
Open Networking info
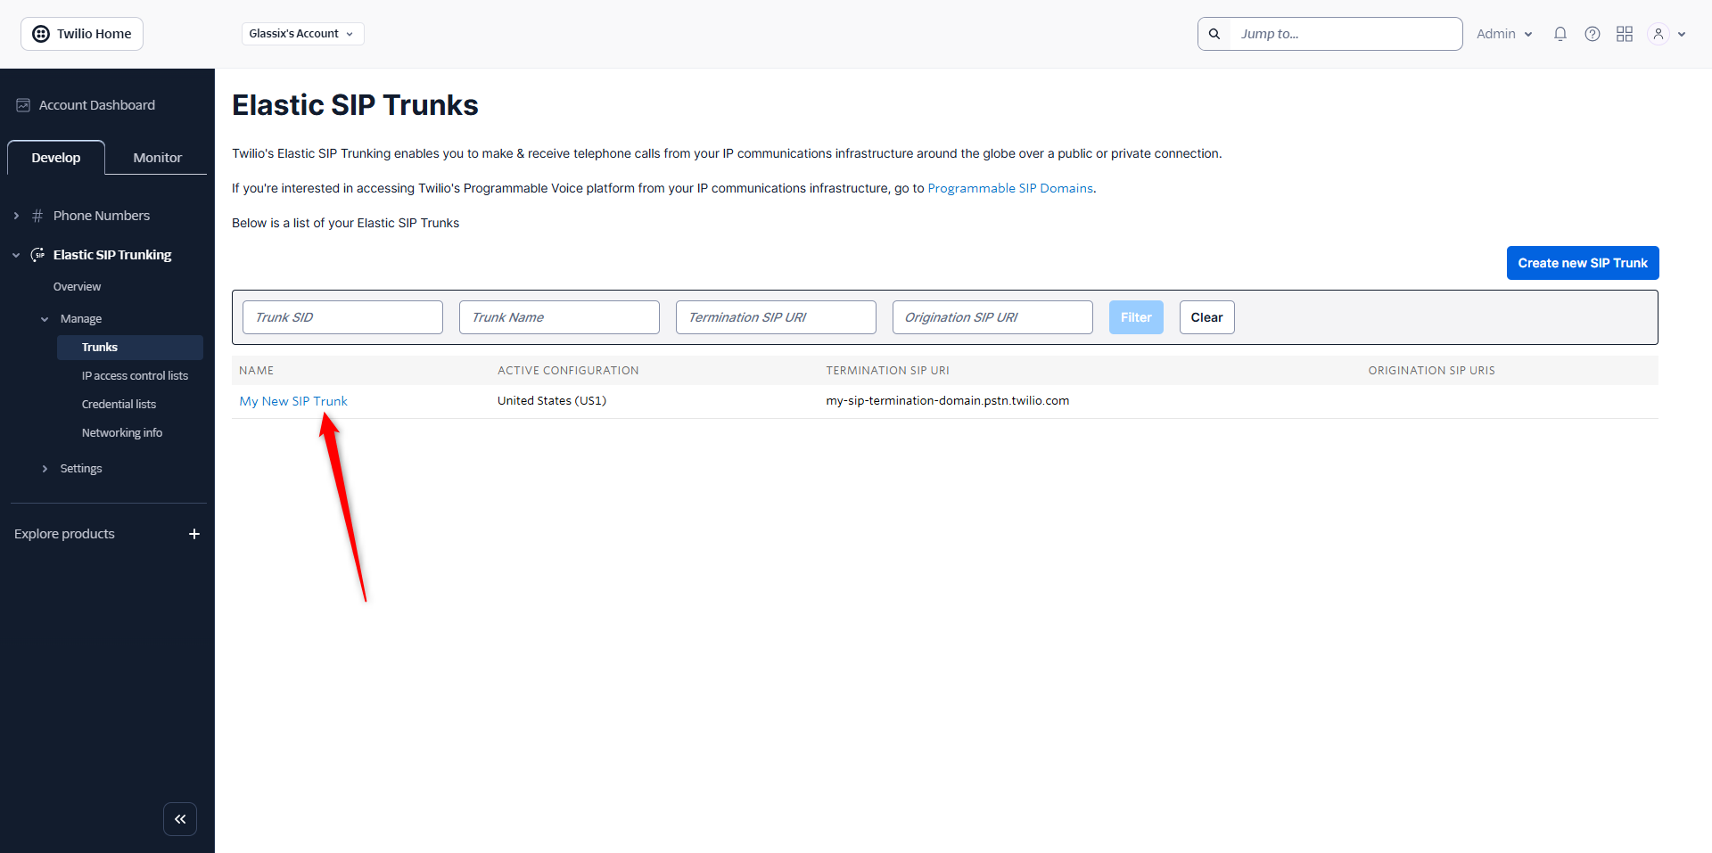pyautogui.click(x=122, y=433)
